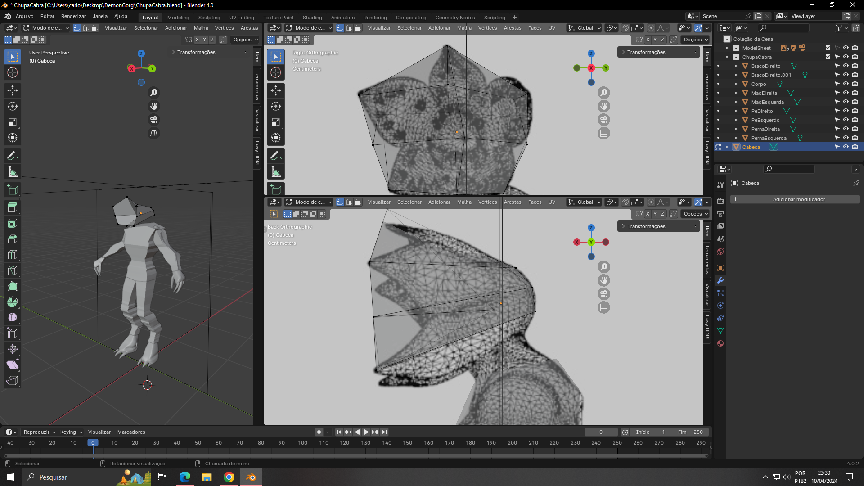Click frame 100 on the timeline
Image resolution: width=864 pixels, height=486 pixels.
[x=303, y=443]
